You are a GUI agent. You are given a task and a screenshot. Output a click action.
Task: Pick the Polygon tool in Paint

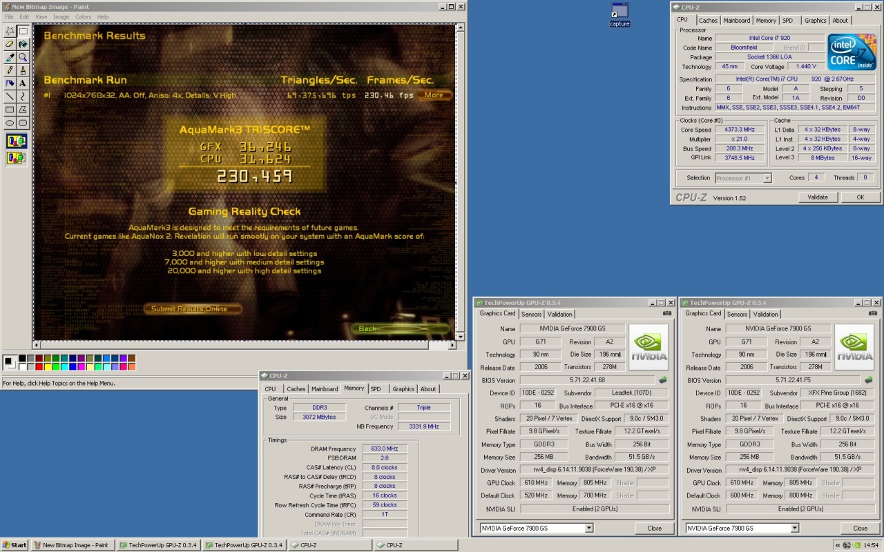click(23, 110)
